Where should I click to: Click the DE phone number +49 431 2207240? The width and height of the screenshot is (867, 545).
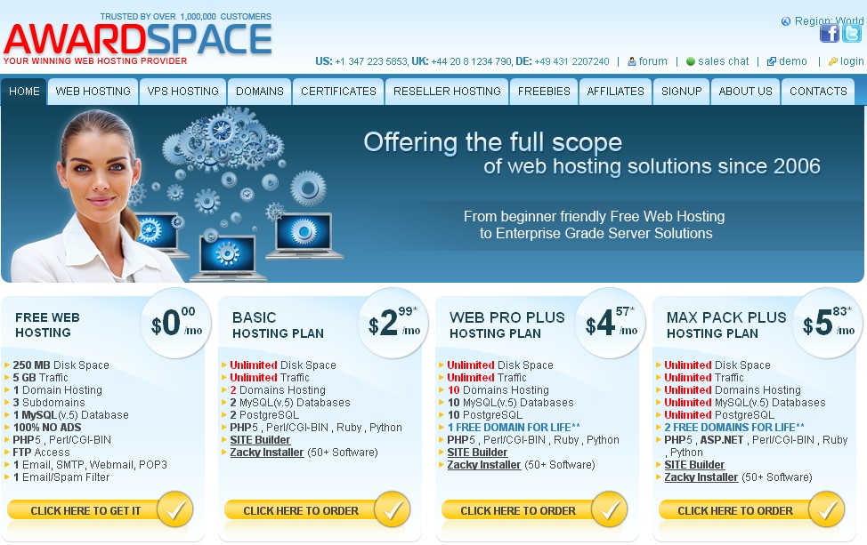pos(571,61)
